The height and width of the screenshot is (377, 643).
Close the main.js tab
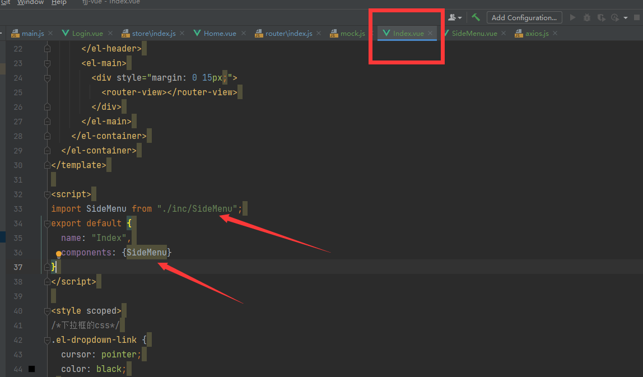click(50, 33)
